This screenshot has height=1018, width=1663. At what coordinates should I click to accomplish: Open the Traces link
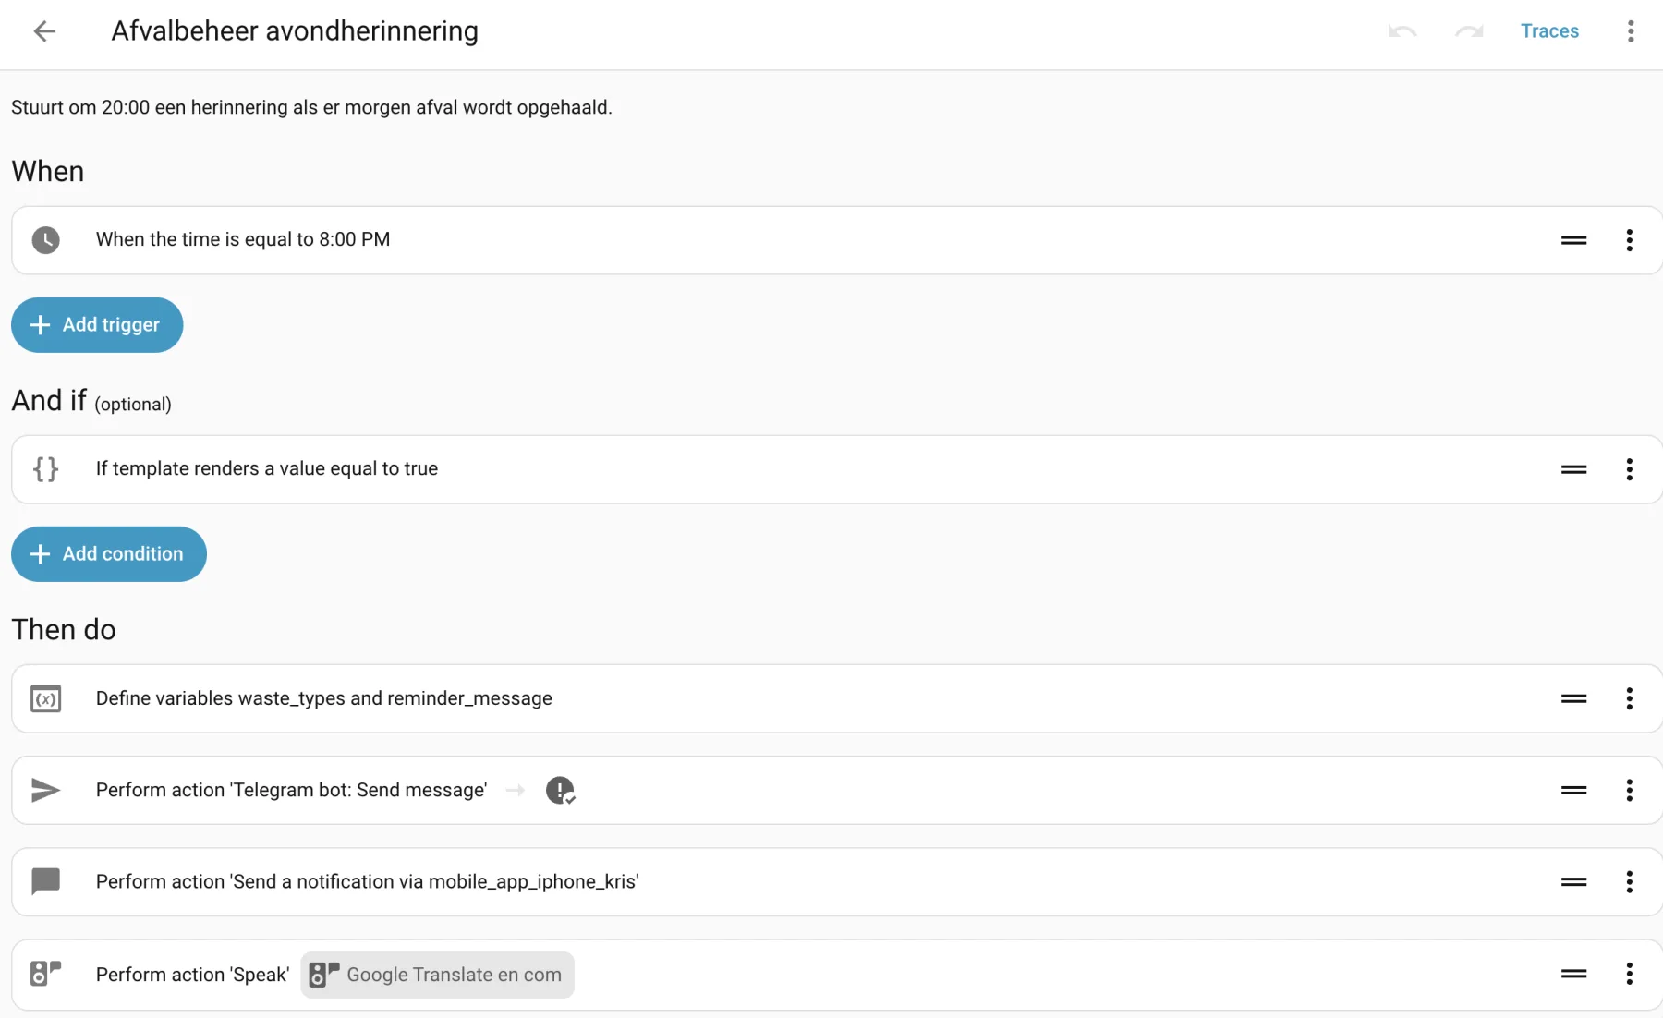pyautogui.click(x=1549, y=31)
